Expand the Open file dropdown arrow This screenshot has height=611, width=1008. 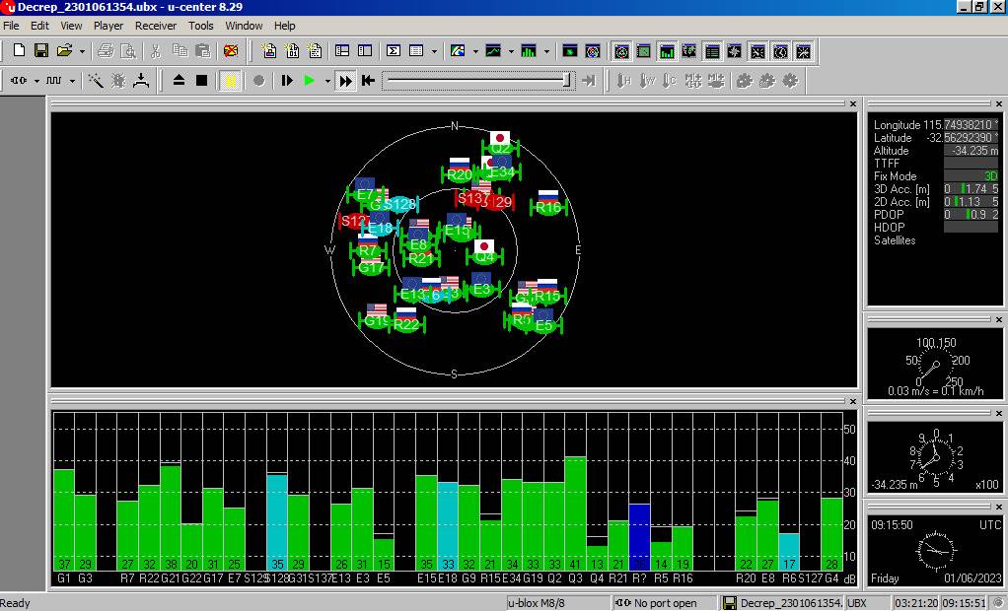(82, 51)
